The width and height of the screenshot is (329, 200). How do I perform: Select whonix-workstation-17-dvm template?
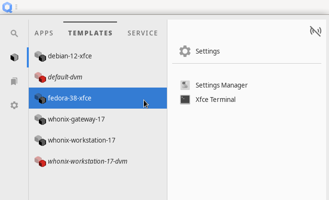click(x=98, y=161)
